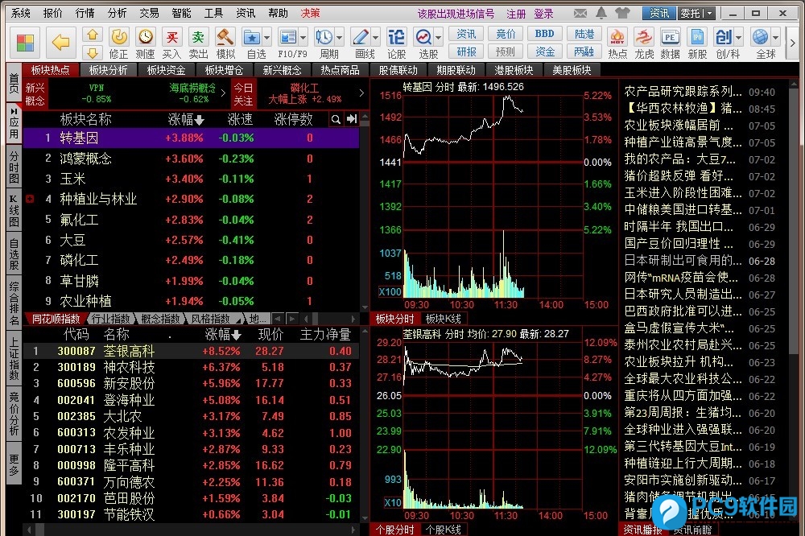
Task: Open the 创/科 board icon
Action: [724, 43]
